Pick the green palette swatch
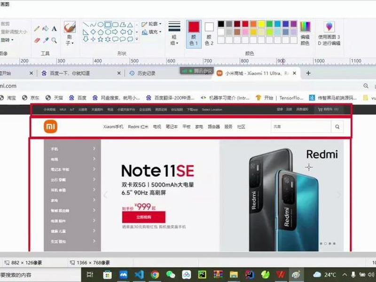376x282 pixels. pos(269,24)
